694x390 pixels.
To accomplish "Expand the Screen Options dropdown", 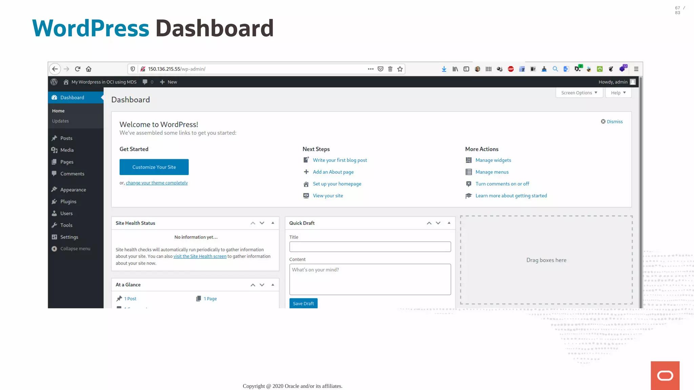I will click(579, 93).
